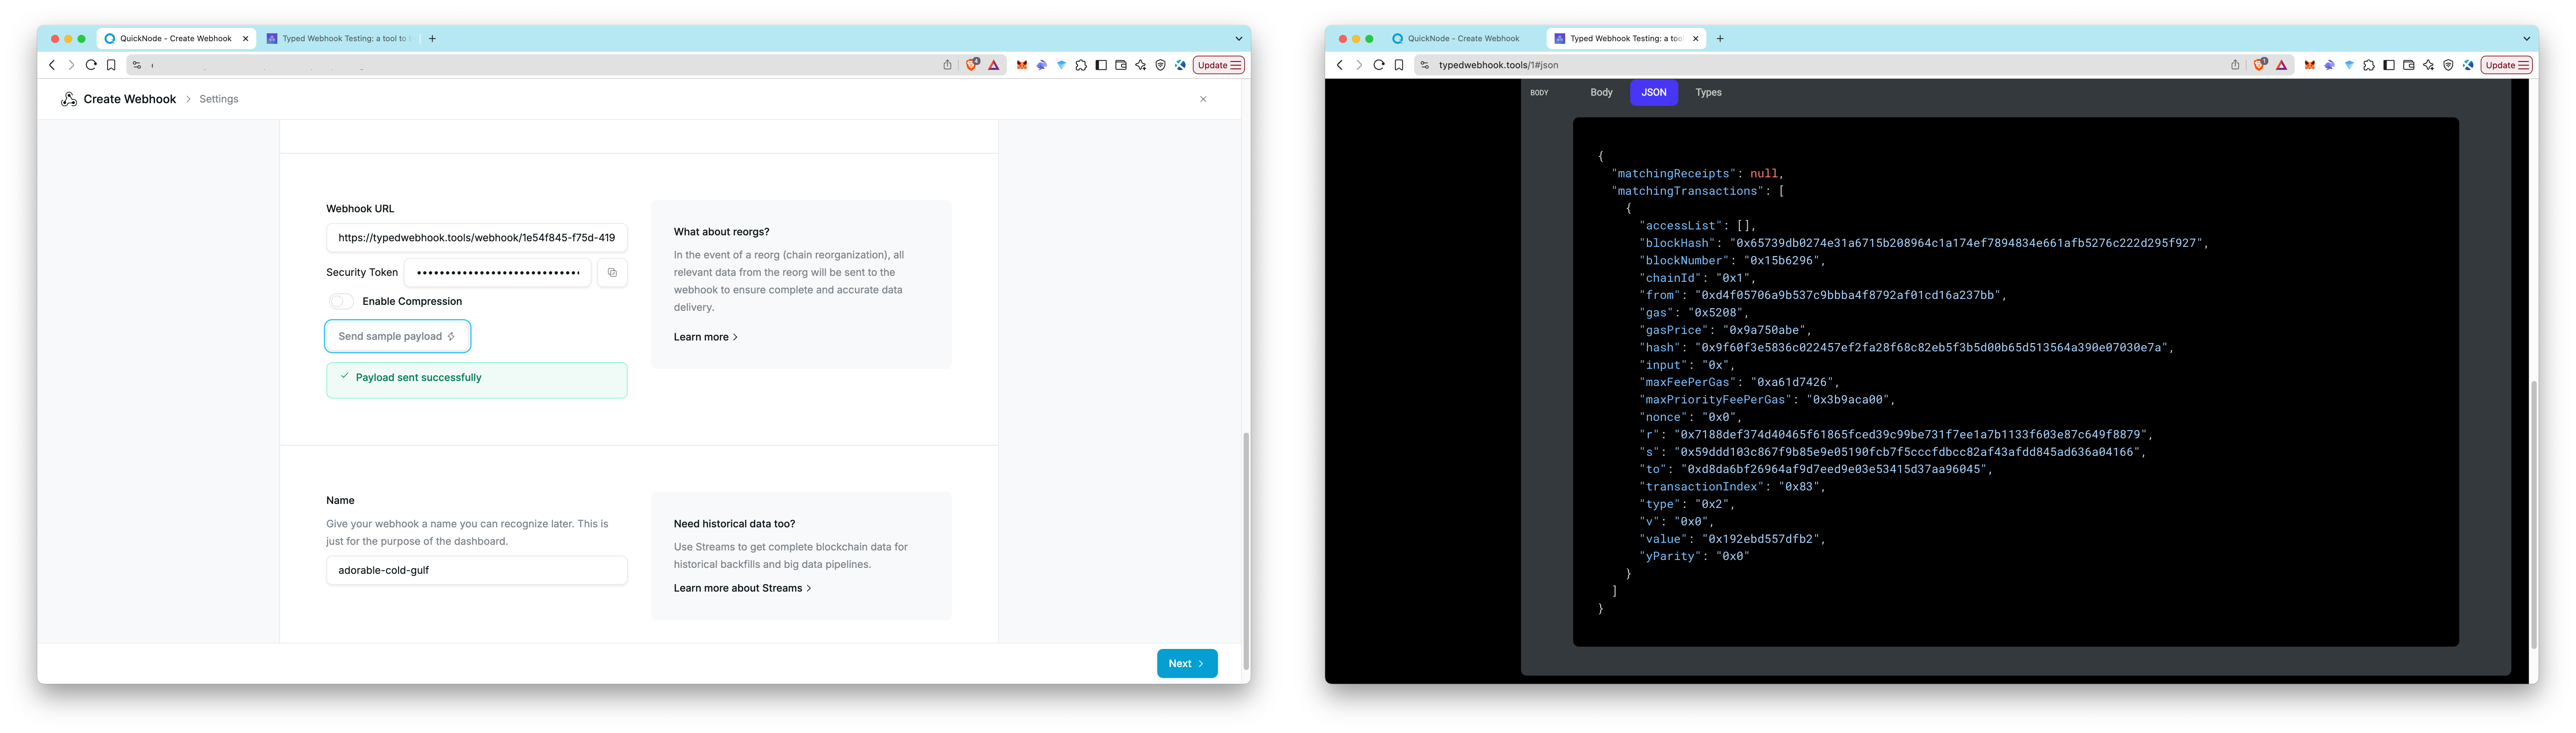Click the Next button
This screenshot has height=733, width=2576.
[1187, 663]
